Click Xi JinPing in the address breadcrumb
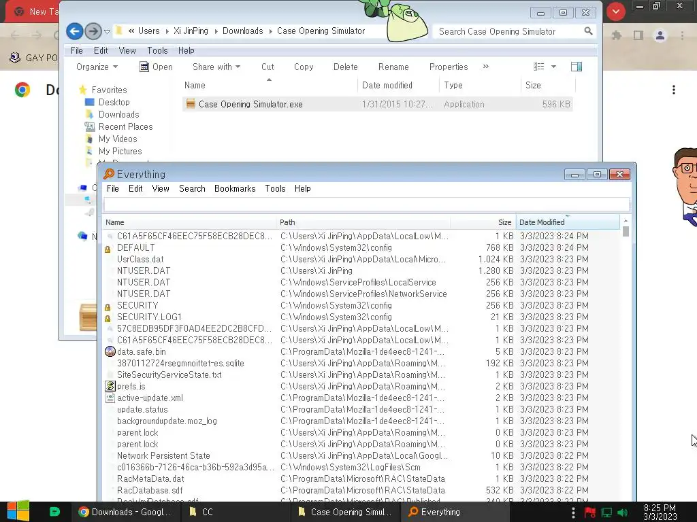 coord(191,31)
